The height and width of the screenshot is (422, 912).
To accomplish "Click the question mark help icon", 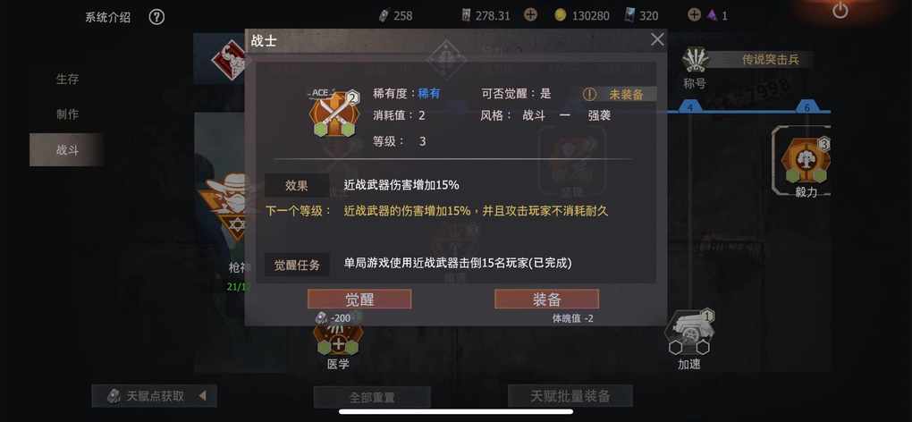I will click(156, 17).
